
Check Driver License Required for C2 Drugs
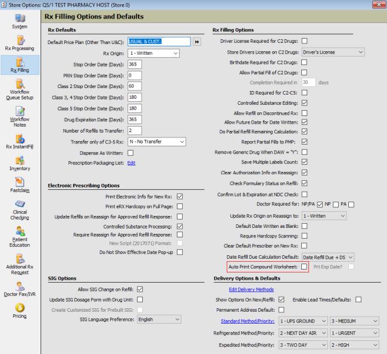pos(305,41)
